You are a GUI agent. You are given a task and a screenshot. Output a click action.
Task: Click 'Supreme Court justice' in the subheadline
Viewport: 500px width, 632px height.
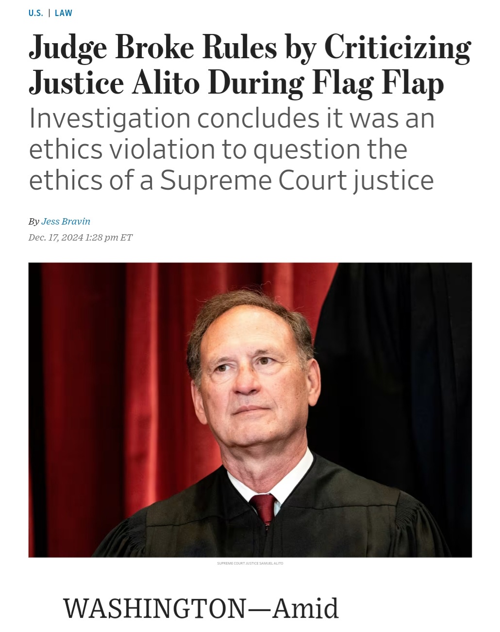[x=297, y=180]
